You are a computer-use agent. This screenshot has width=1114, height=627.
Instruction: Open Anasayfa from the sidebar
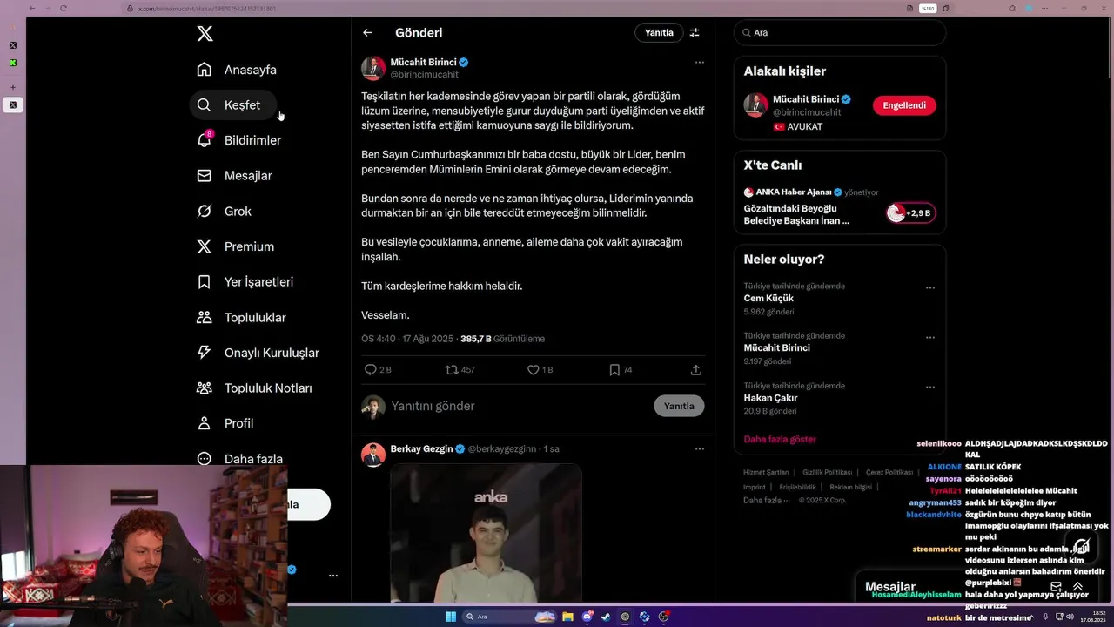238,70
